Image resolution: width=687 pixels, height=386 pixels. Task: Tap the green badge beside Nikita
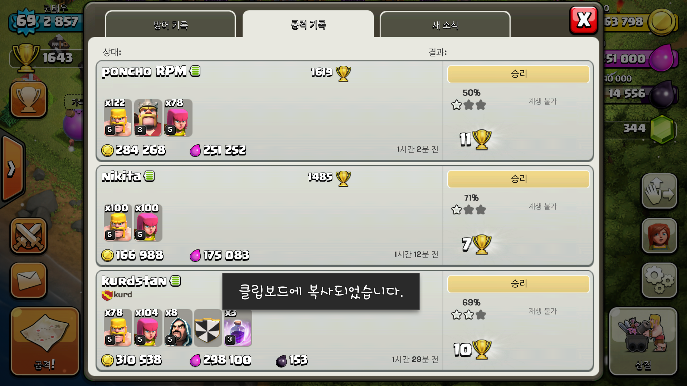[x=149, y=176]
